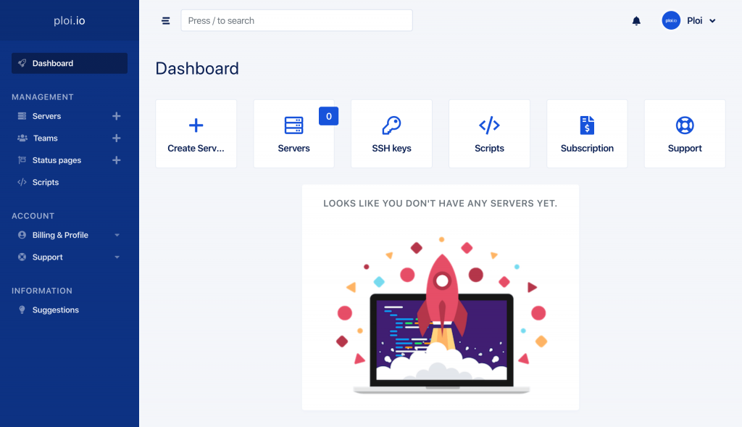Screen dimensions: 742x427
Task: Click the Create Server card
Action: [196, 133]
